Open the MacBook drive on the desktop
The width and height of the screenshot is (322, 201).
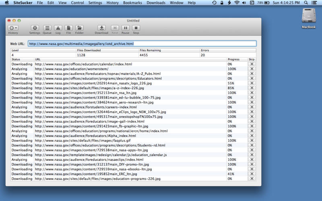tap(309, 18)
